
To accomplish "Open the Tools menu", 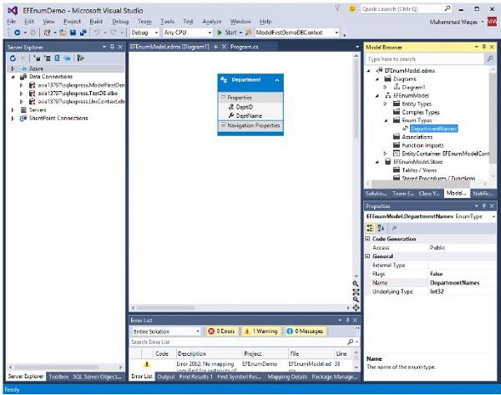I will click(x=167, y=22).
